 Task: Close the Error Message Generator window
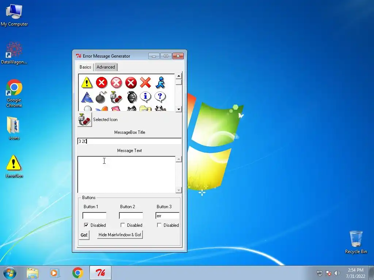[x=178, y=56]
